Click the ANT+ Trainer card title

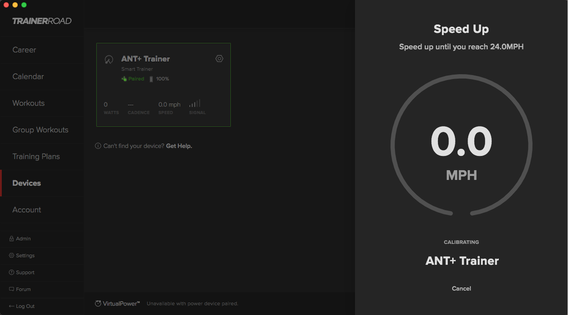[x=146, y=59]
